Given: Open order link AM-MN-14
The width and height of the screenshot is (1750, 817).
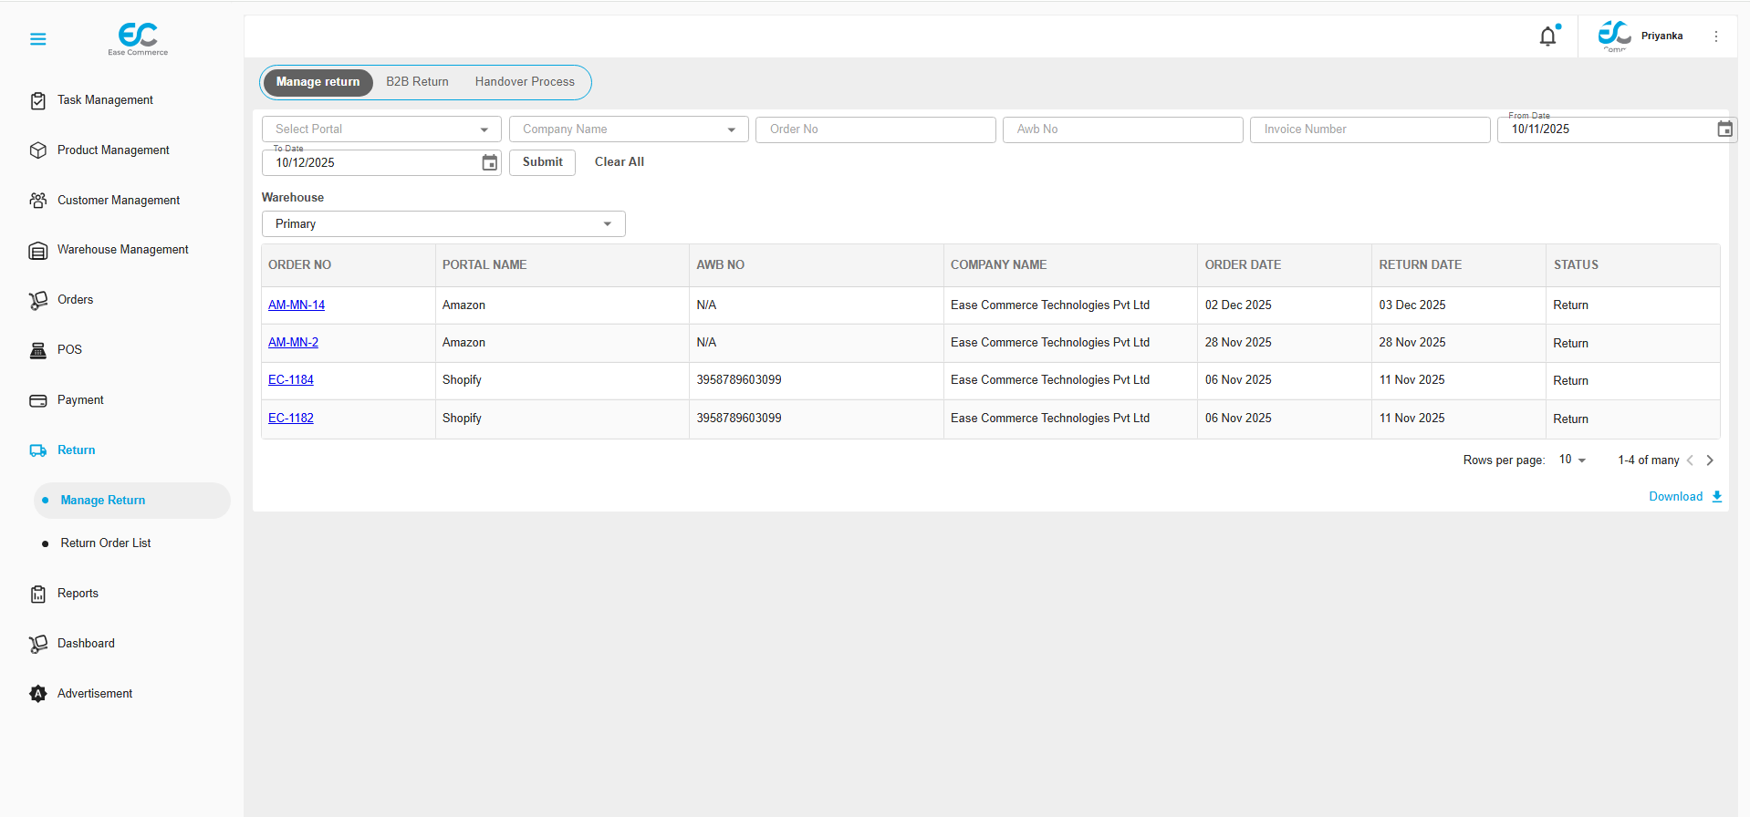Looking at the screenshot, I should coord(297,305).
